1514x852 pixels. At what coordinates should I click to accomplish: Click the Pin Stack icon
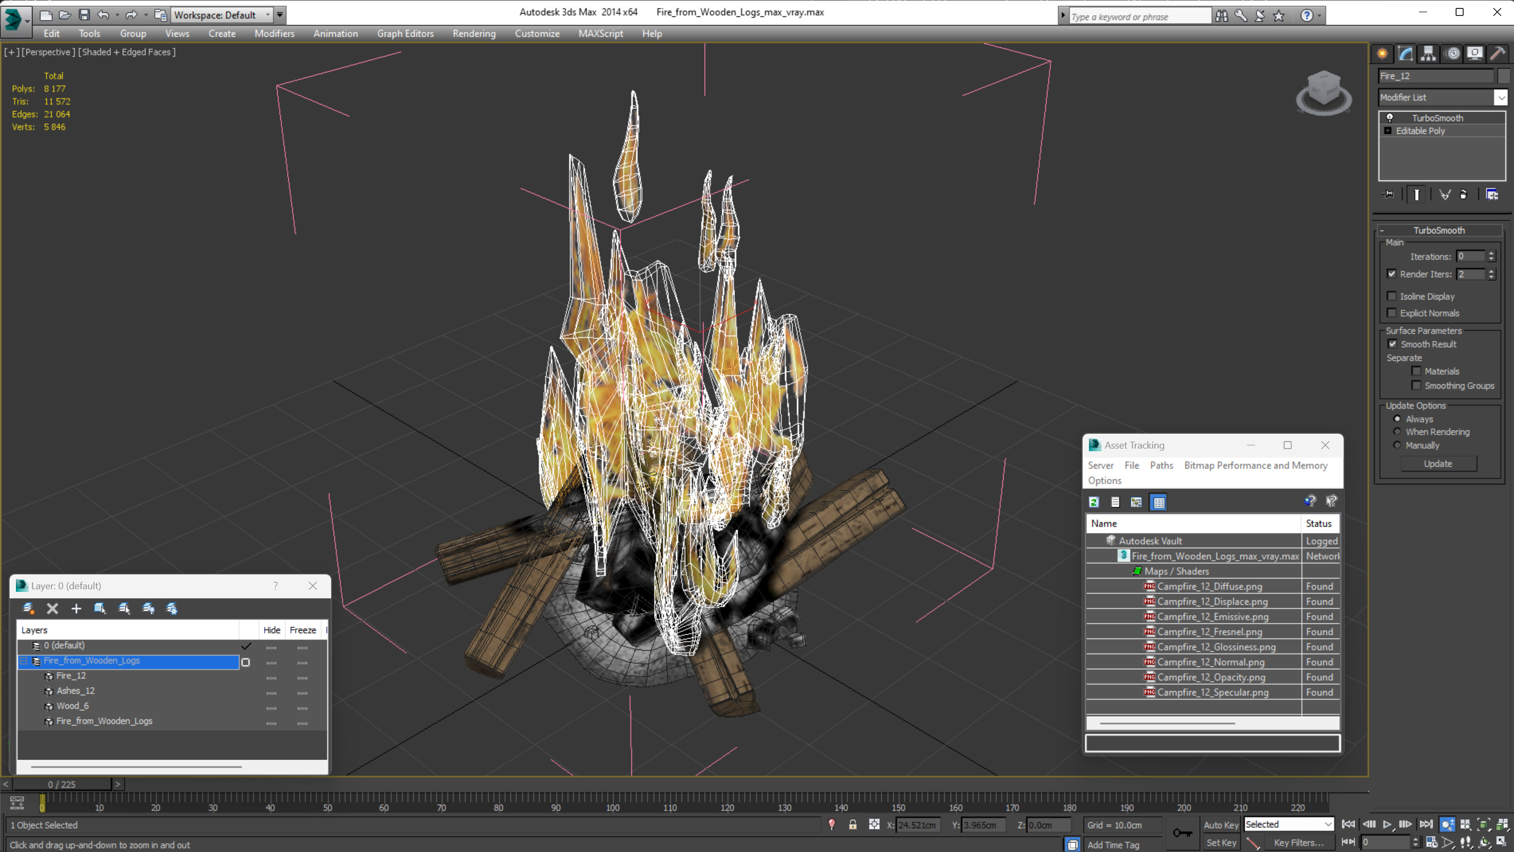[1388, 194]
